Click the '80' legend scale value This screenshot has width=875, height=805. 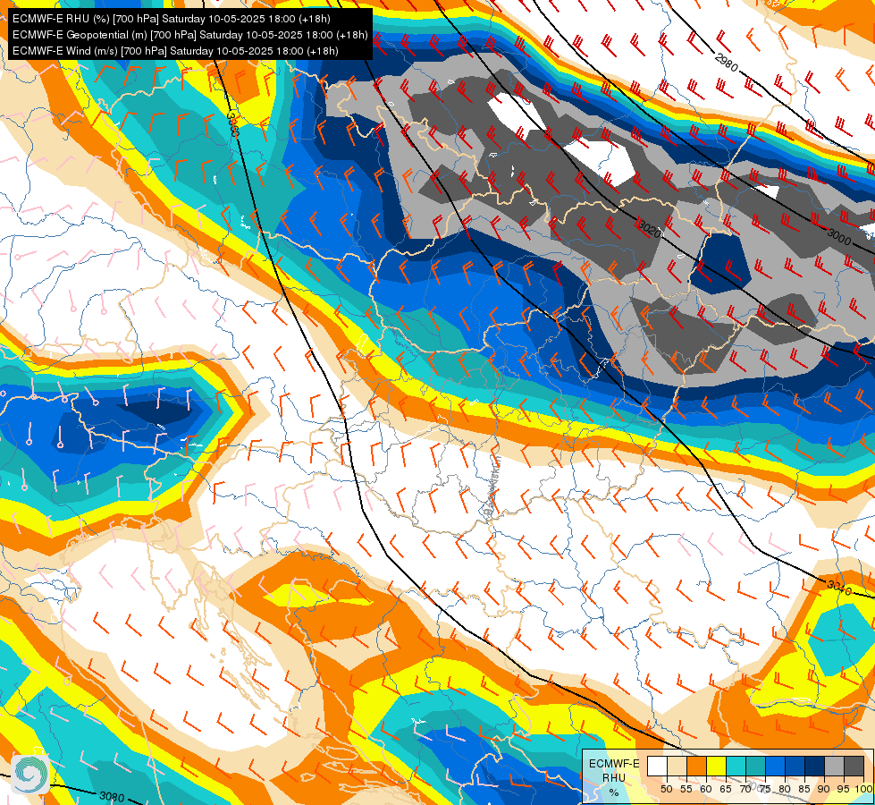coord(785,789)
